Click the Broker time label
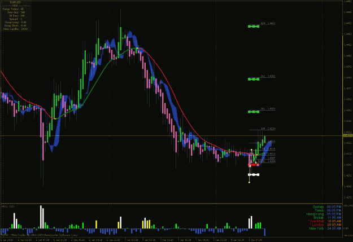 point(319,218)
